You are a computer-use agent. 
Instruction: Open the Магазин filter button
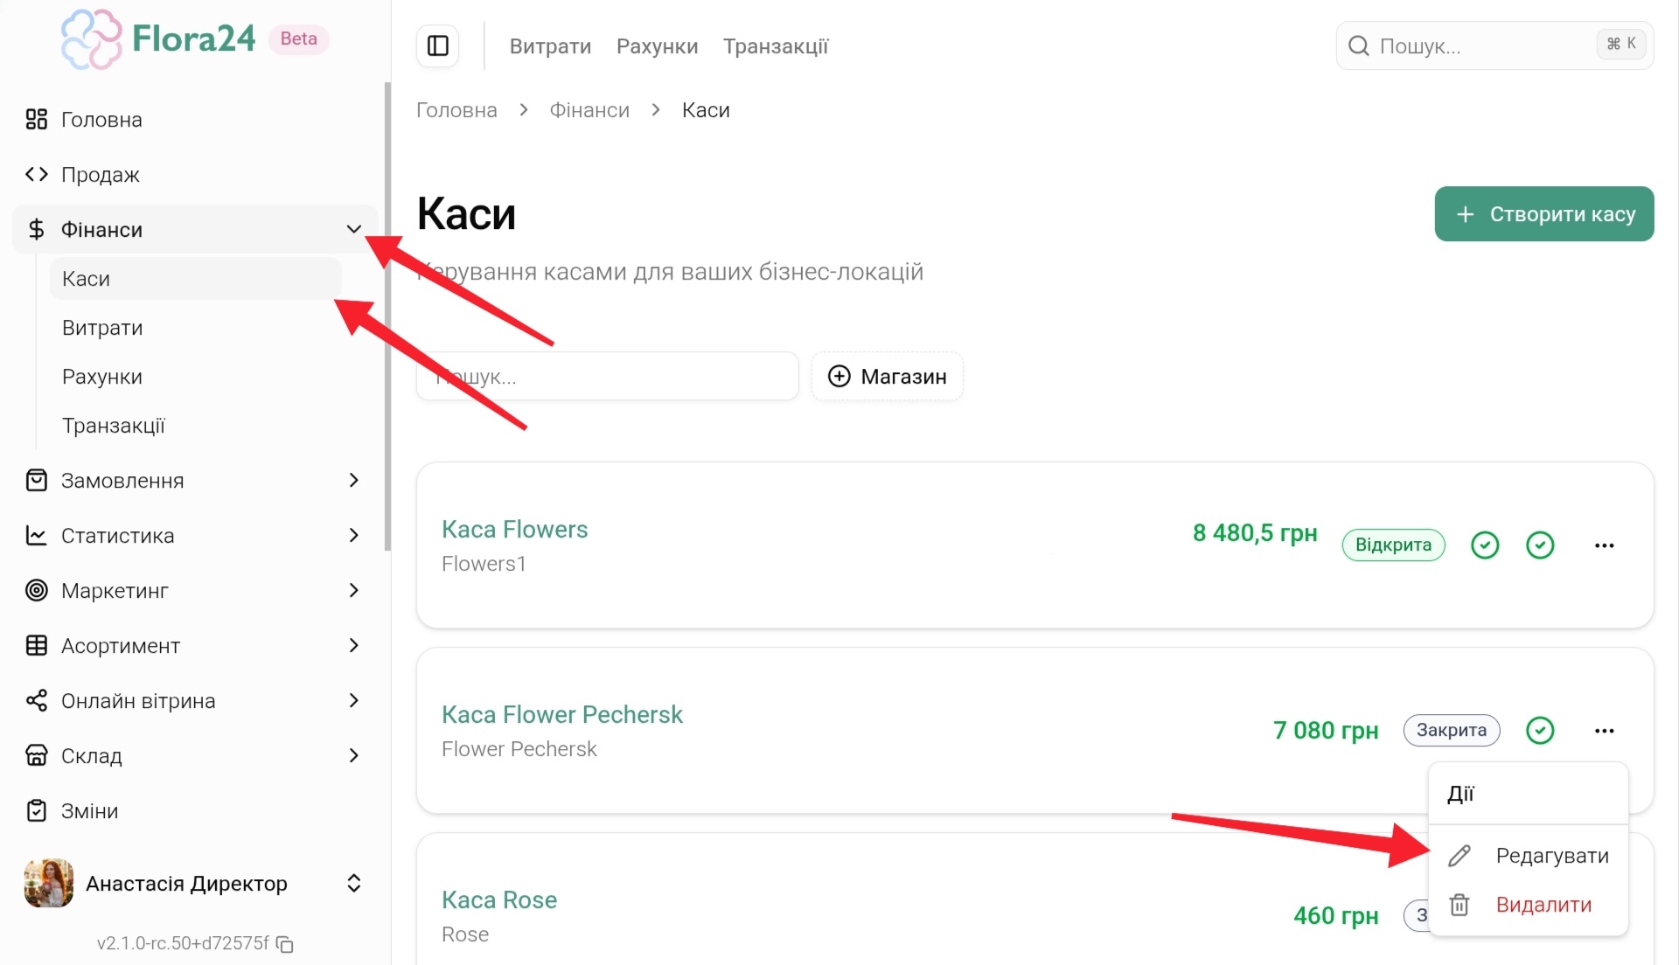pos(887,377)
